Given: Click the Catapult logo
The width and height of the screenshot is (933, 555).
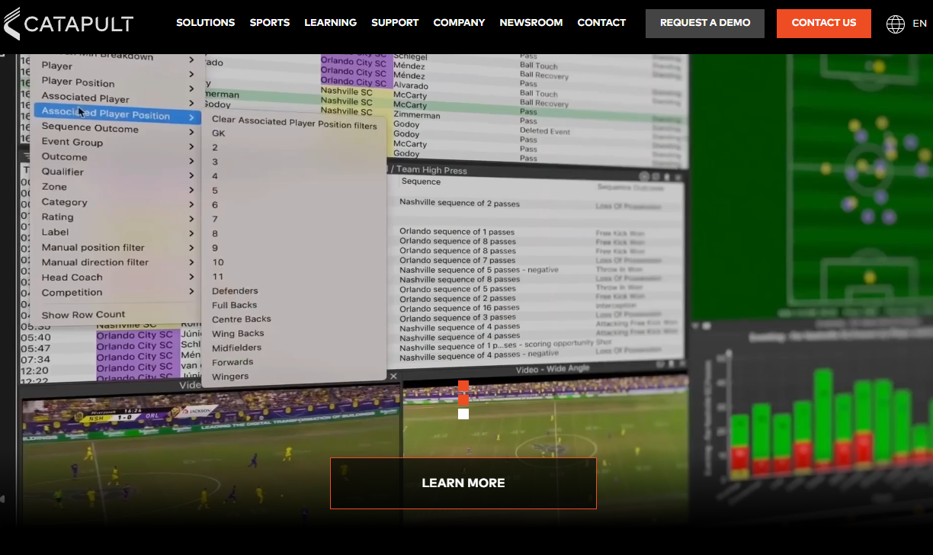Looking at the screenshot, I should pos(68,24).
